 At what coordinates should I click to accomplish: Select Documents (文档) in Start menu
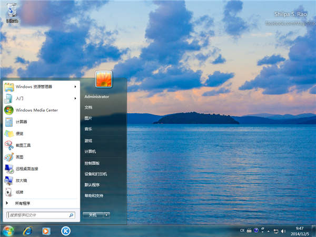(x=88, y=107)
